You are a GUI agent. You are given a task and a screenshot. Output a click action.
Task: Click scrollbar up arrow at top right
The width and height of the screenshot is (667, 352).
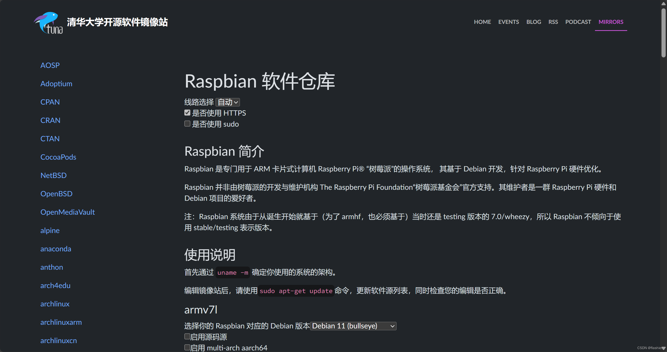point(663,3)
